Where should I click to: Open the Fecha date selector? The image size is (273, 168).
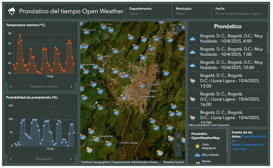tap(240, 11)
